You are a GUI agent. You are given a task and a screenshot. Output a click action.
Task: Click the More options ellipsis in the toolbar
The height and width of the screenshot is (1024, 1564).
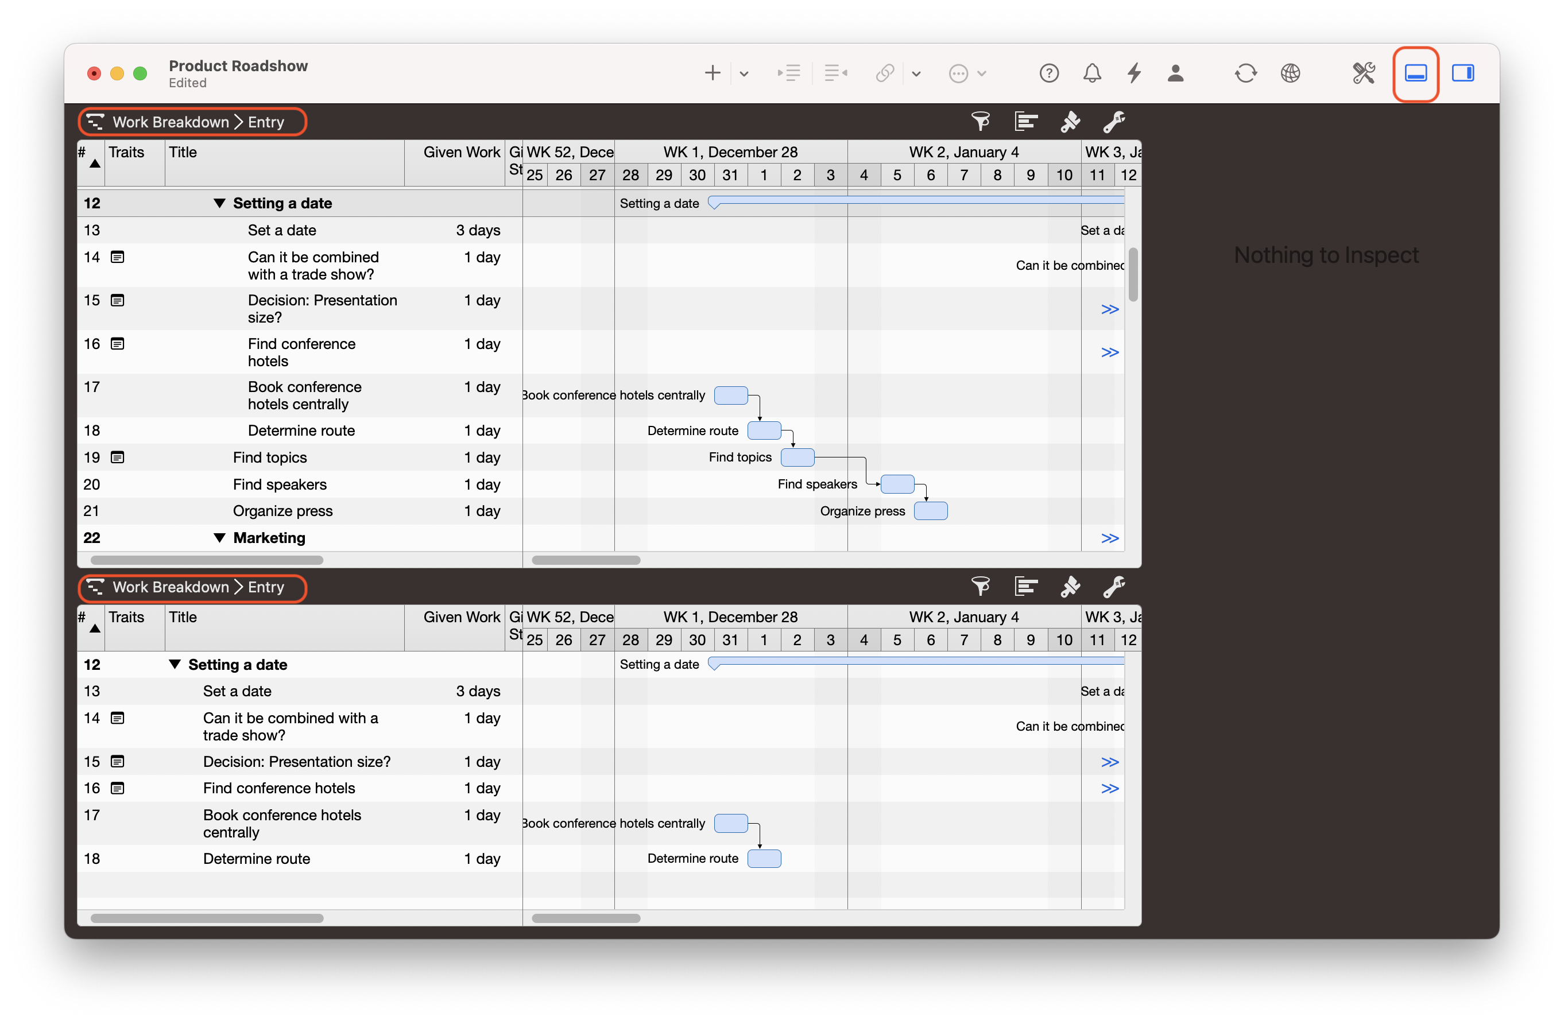click(x=960, y=73)
